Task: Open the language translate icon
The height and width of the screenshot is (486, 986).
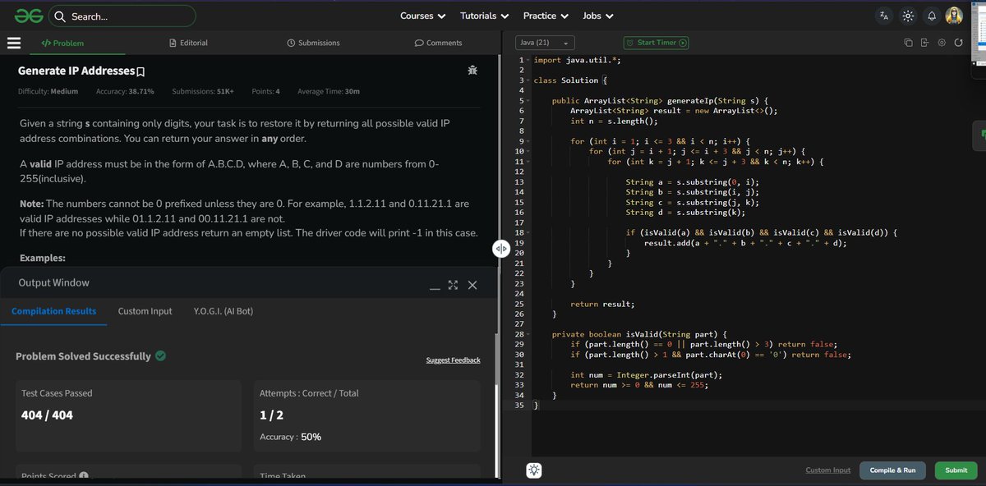Action: (x=884, y=16)
